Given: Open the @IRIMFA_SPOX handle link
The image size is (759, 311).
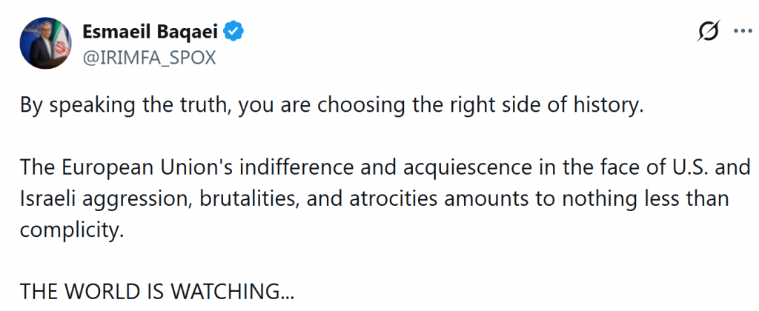Looking at the screenshot, I should click(149, 58).
